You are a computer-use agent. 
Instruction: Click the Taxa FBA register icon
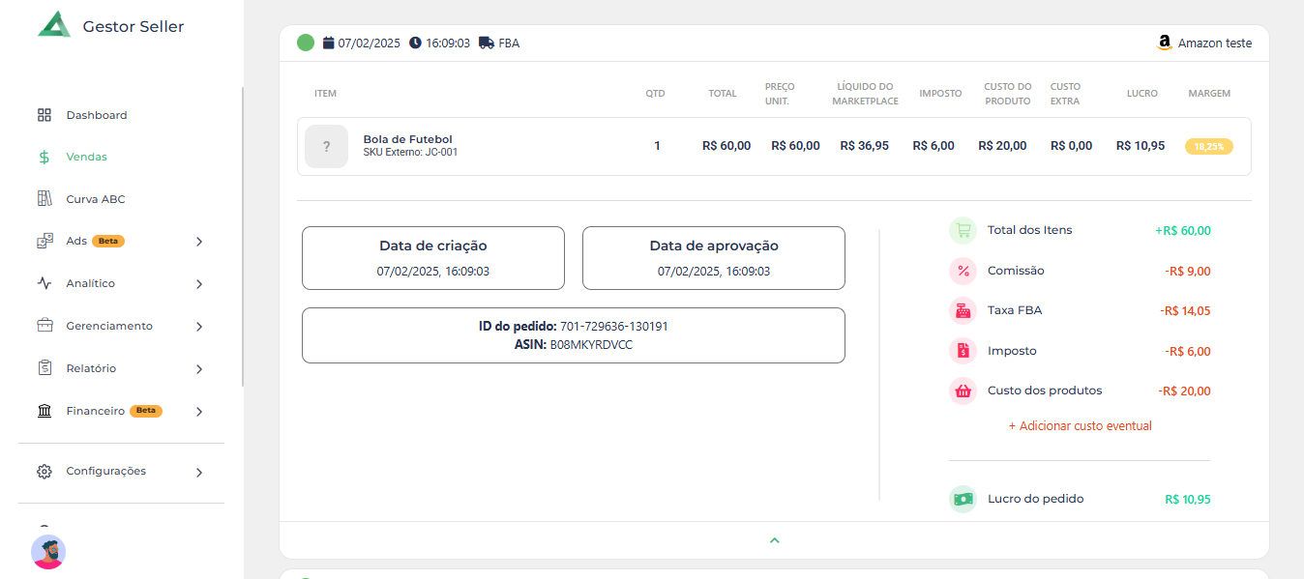tap(963, 310)
